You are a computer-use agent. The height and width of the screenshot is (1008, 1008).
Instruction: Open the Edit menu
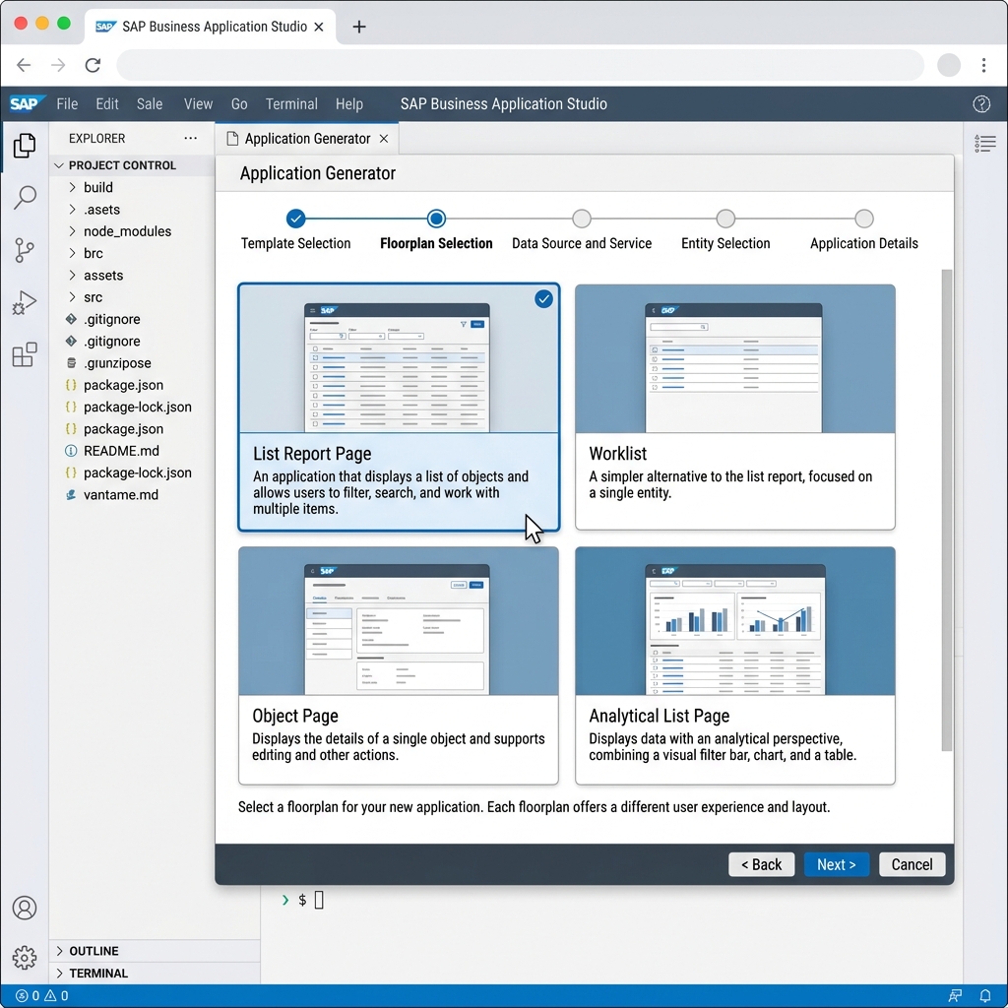(x=106, y=103)
